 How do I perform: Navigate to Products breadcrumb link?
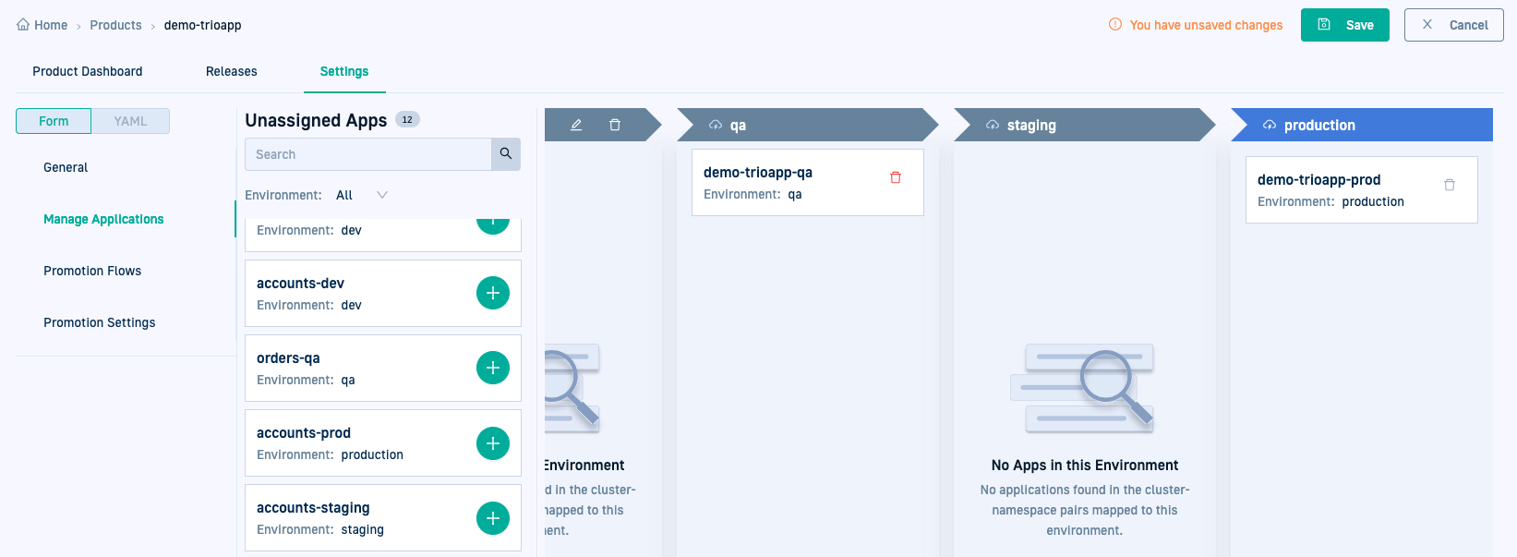115,25
